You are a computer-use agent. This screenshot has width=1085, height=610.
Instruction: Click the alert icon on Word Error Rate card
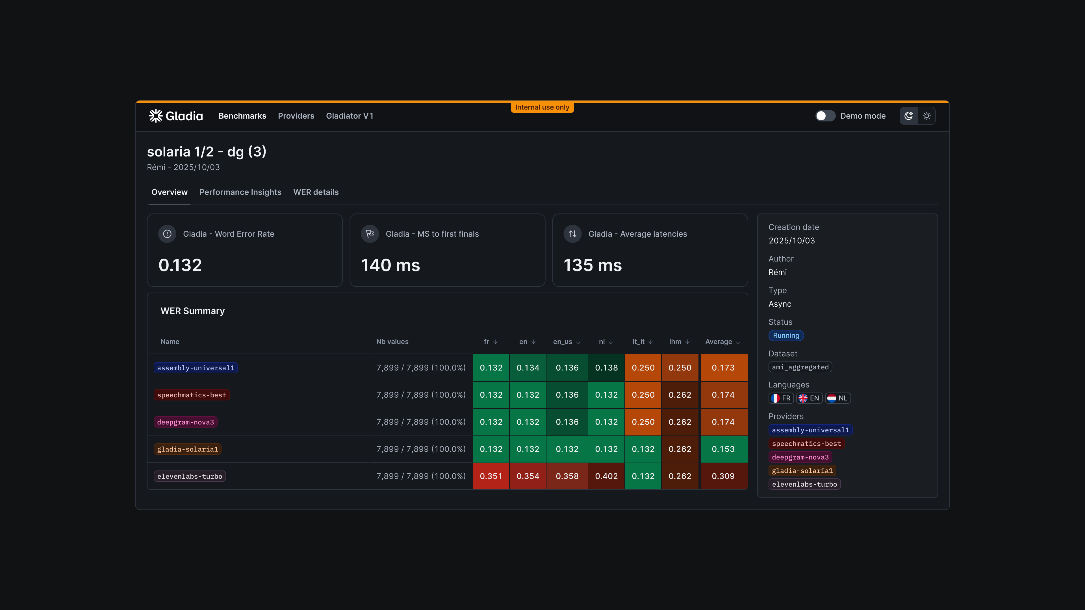167,234
